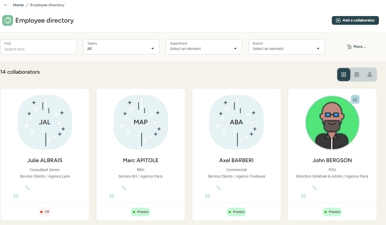
Task: Click John BERGSON's email icon
Action: tap(303, 196)
